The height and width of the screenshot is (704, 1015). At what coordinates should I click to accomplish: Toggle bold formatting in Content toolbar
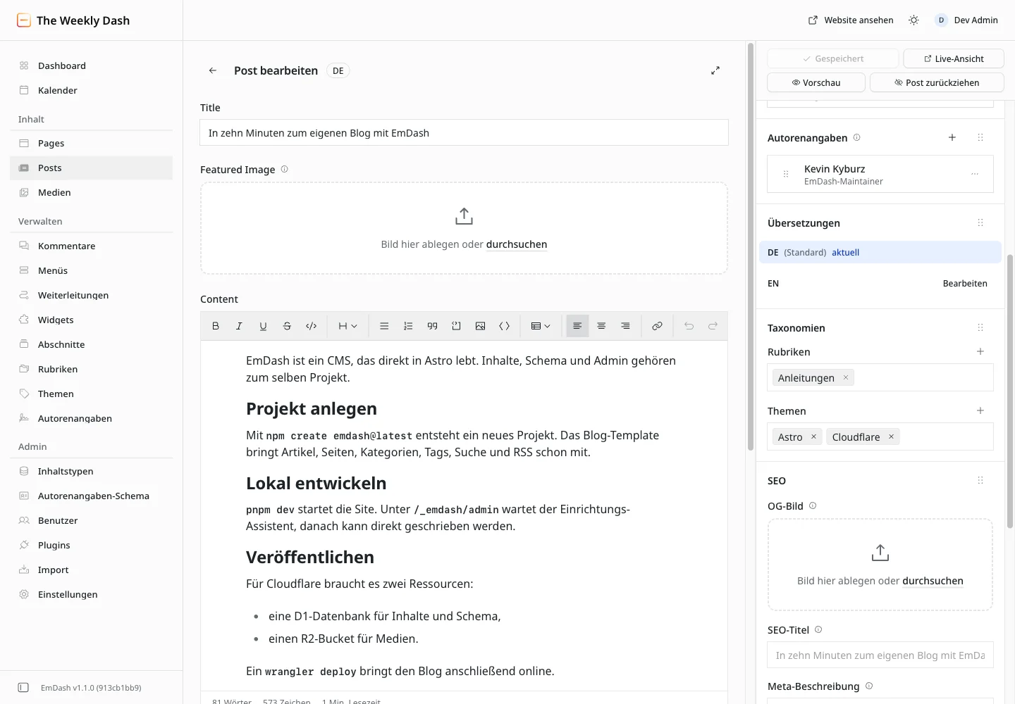click(x=216, y=326)
